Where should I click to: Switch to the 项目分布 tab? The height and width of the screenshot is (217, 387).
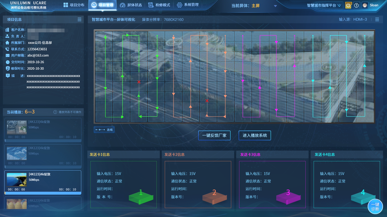coord(74,5)
